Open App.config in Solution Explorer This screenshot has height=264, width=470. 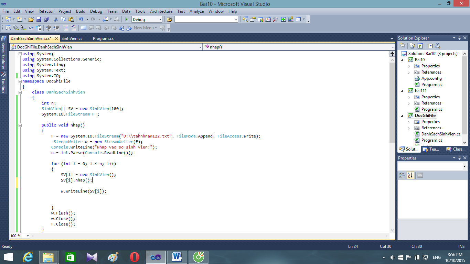tap(431, 78)
